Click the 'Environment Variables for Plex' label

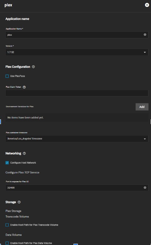(20, 106)
